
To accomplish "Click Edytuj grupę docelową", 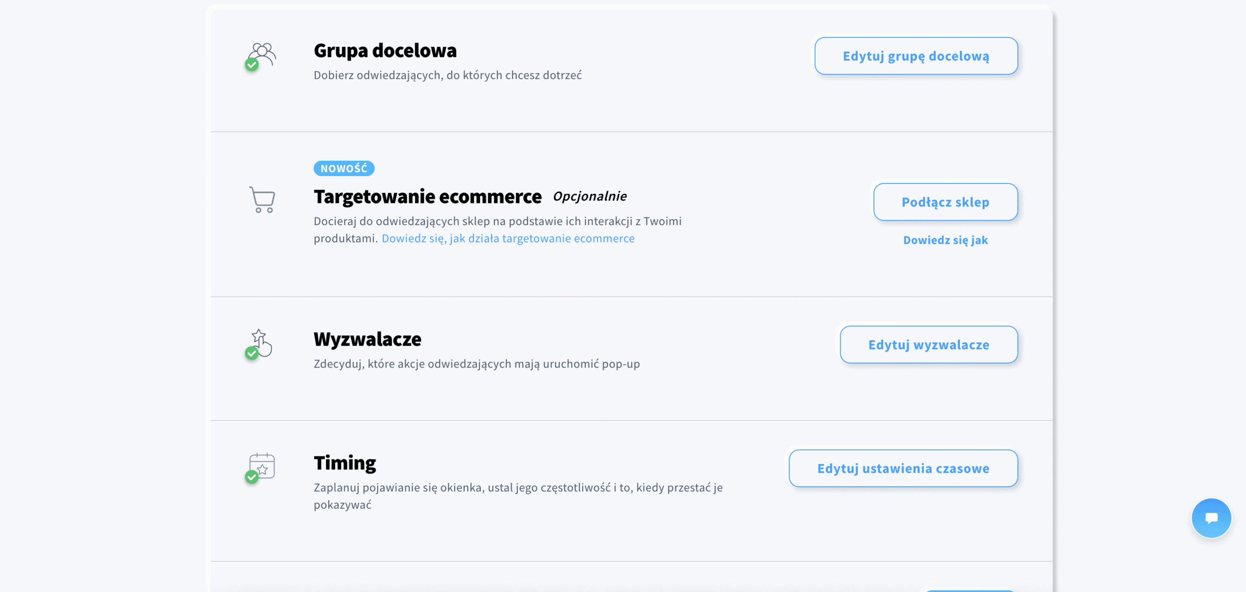I will click(916, 55).
